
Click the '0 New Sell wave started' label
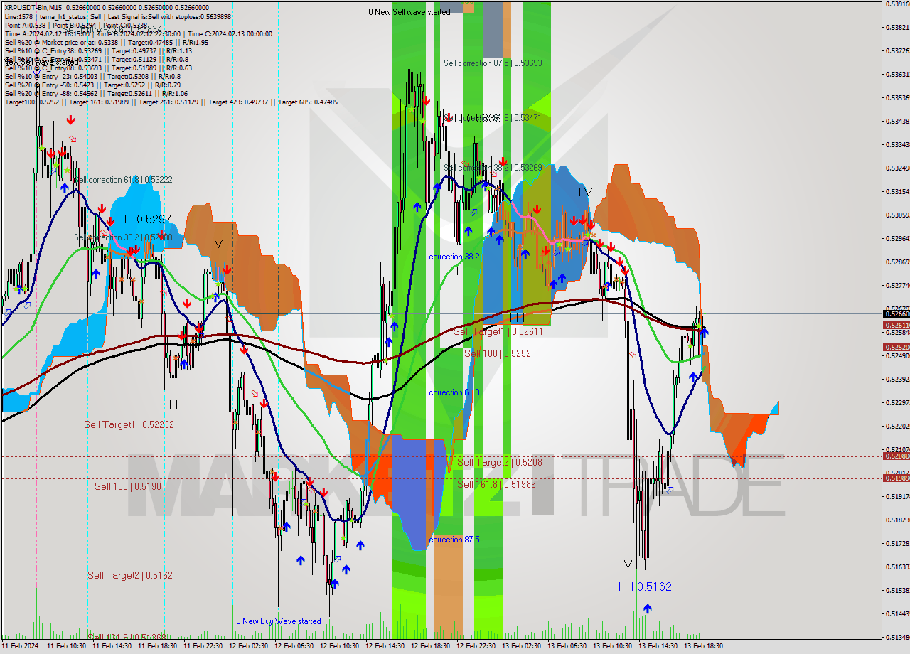[409, 12]
